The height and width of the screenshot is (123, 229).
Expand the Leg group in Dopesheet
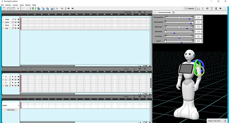[x=3, y=28]
